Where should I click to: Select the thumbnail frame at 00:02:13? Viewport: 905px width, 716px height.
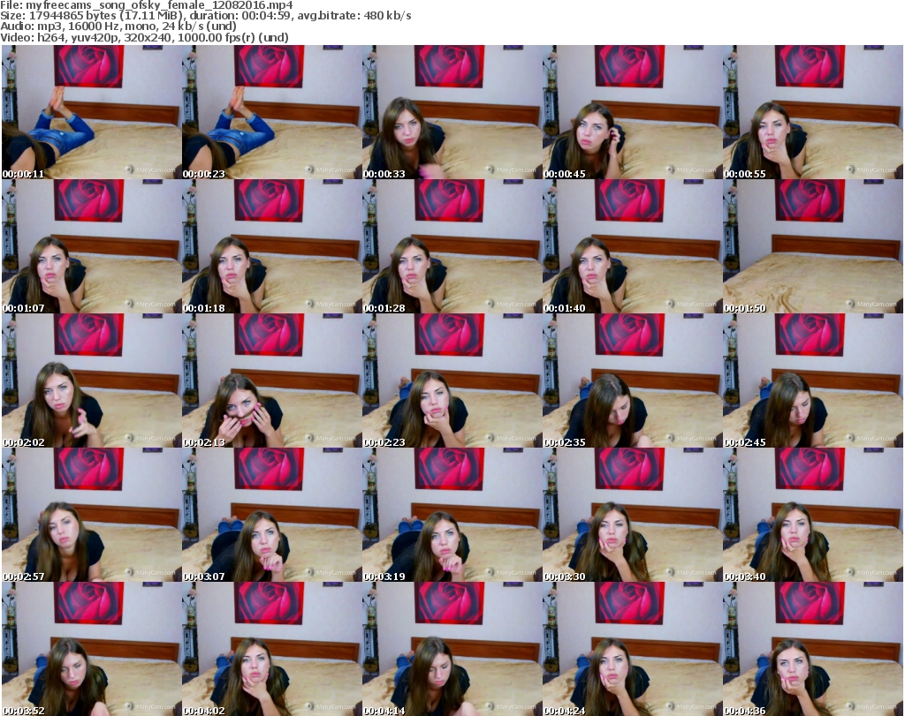272,381
